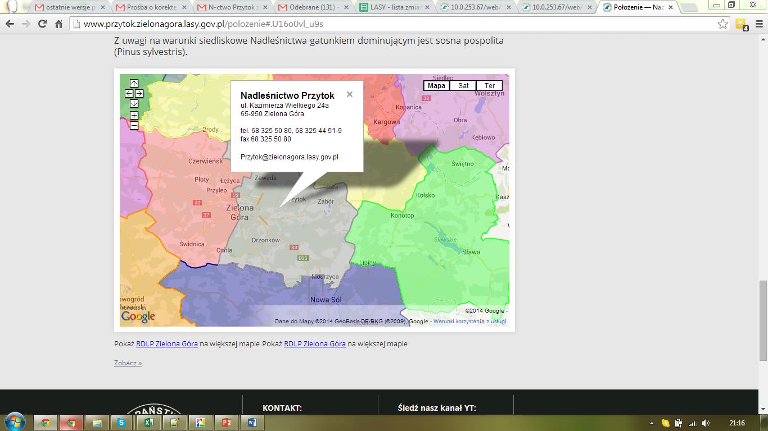The width and height of the screenshot is (768, 431).
Task: Open second 'RDLP Zielona Góra' link
Action: pyautogui.click(x=315, y=343)
